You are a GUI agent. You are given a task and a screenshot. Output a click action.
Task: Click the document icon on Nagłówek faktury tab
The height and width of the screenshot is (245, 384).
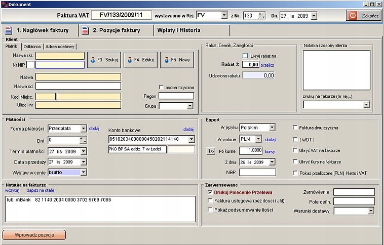click(10, 30)
